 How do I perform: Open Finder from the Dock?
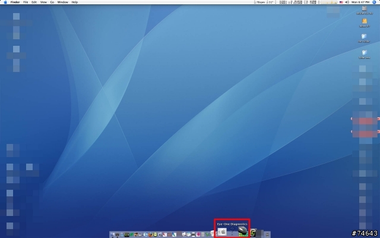coord(112,234)
